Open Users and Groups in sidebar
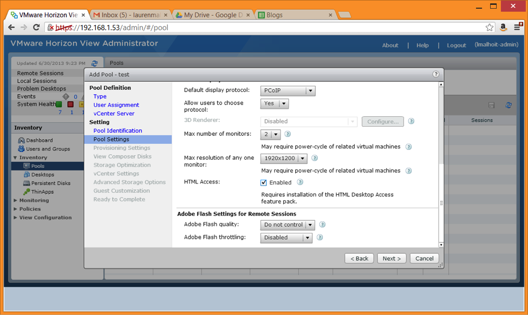The image size is (528, 315). 48,149
